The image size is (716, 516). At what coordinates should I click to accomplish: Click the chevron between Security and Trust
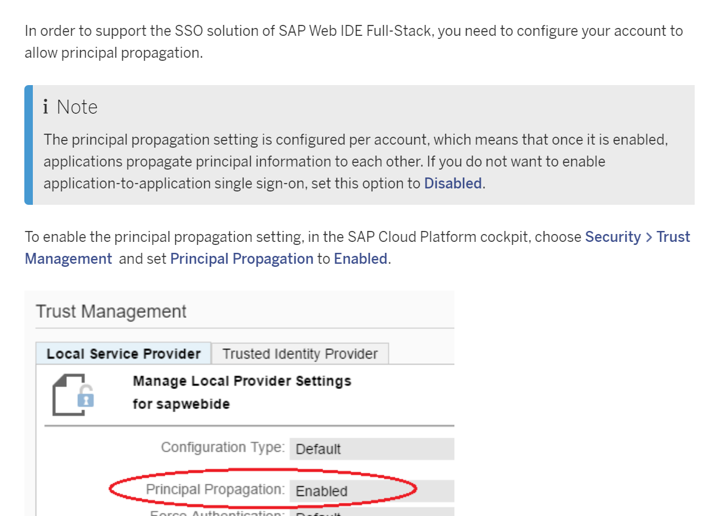(x=648, y=236)
